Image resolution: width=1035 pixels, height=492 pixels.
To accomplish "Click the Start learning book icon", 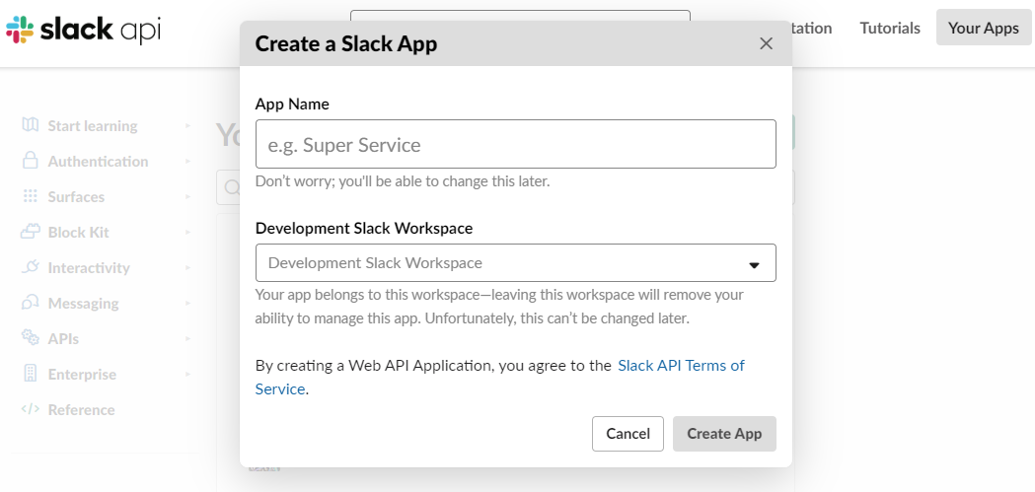I will coord(31,125).
